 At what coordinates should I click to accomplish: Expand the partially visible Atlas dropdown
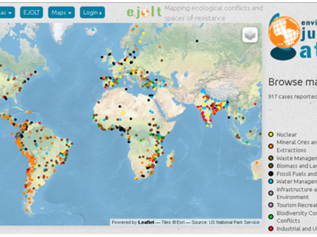coord(7,12)
